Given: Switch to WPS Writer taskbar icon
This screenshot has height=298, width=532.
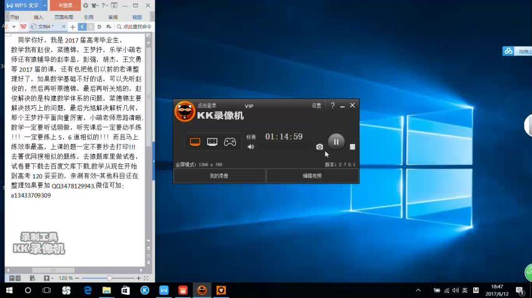Looking at the screenshot, I should [x=164, y=290].
